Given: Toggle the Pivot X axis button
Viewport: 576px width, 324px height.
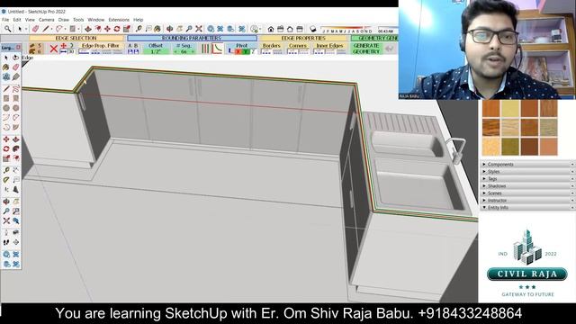Looking at the screenshot, I should [x=238, y=52].
